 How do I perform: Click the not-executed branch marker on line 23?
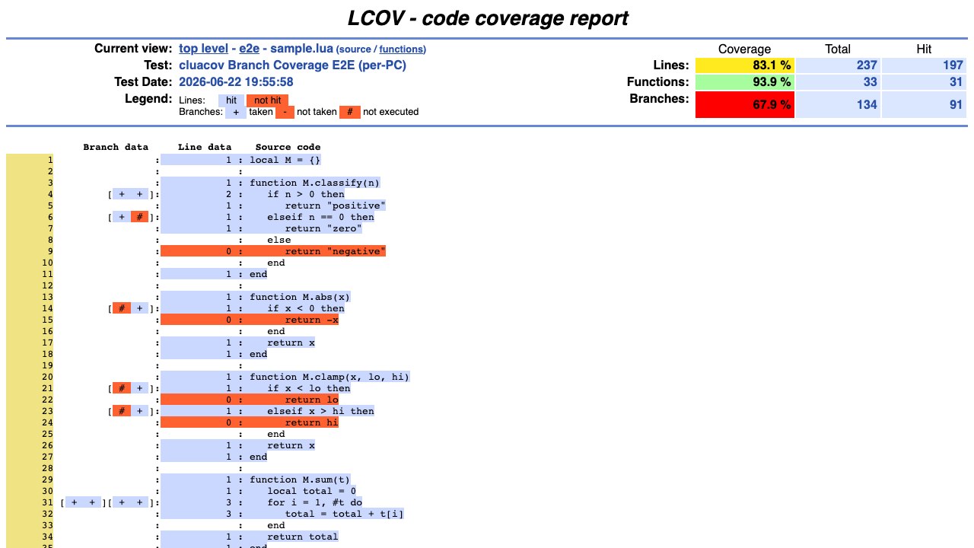click(122, 411)
